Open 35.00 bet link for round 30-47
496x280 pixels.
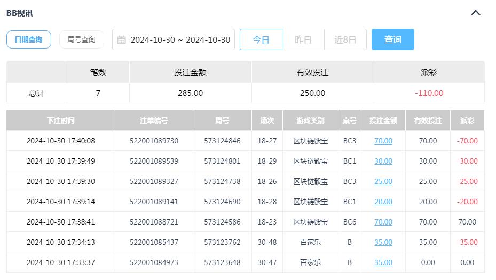[383, 262]
